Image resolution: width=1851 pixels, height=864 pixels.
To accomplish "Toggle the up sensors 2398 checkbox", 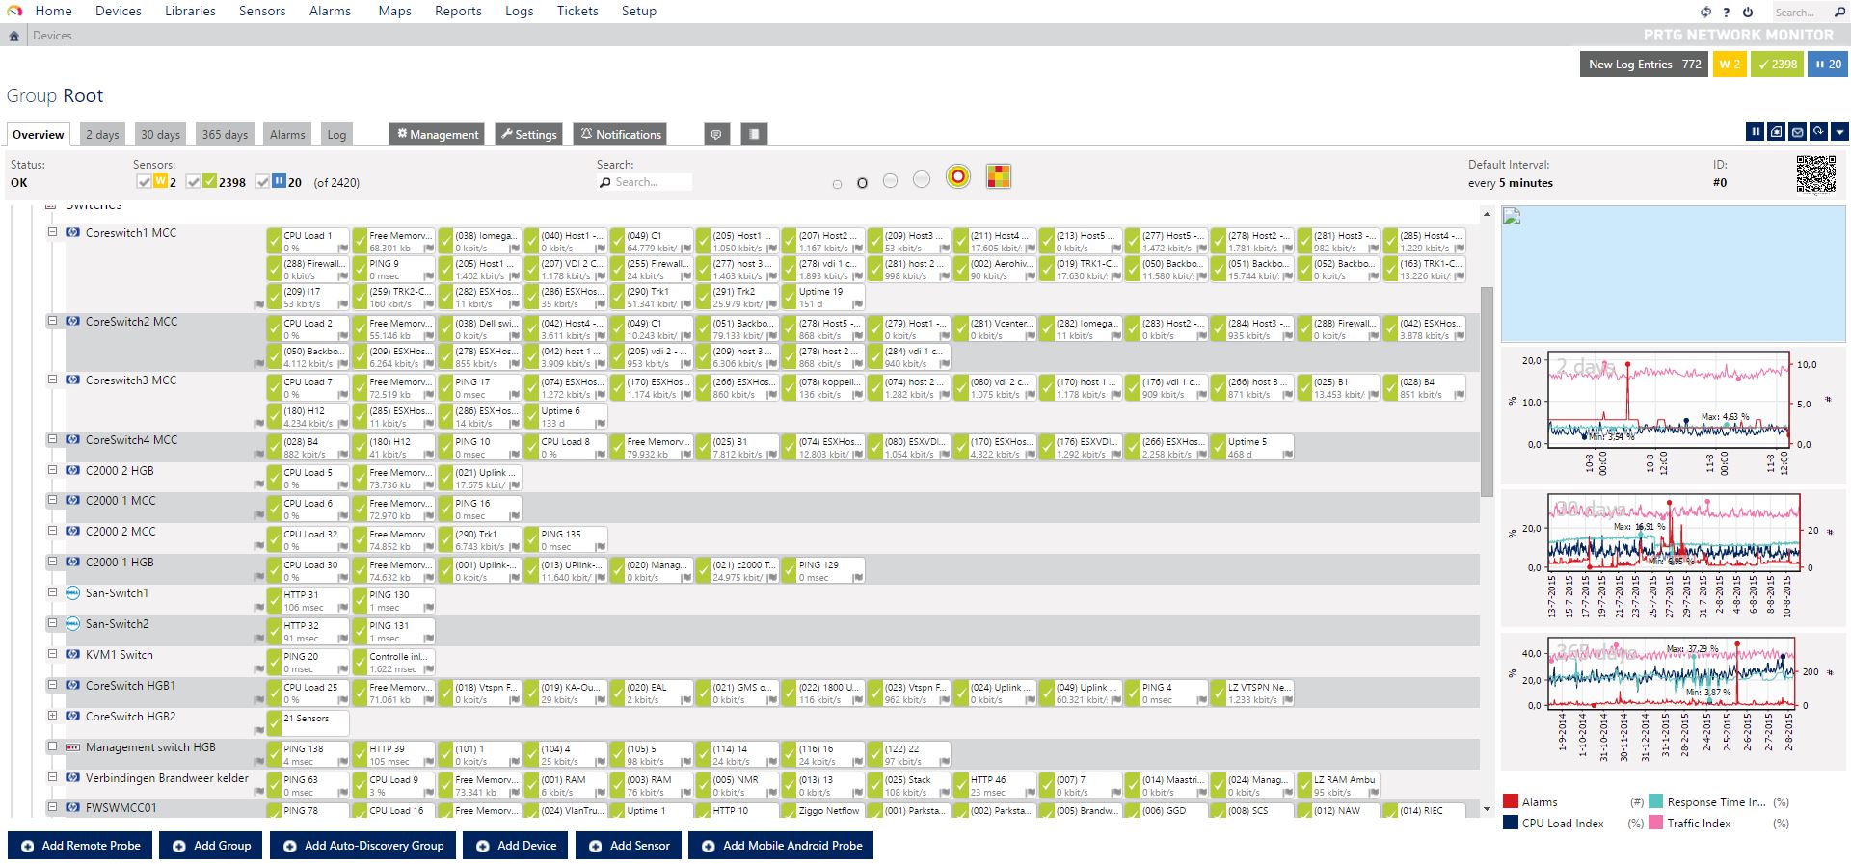I will point(194,182).
